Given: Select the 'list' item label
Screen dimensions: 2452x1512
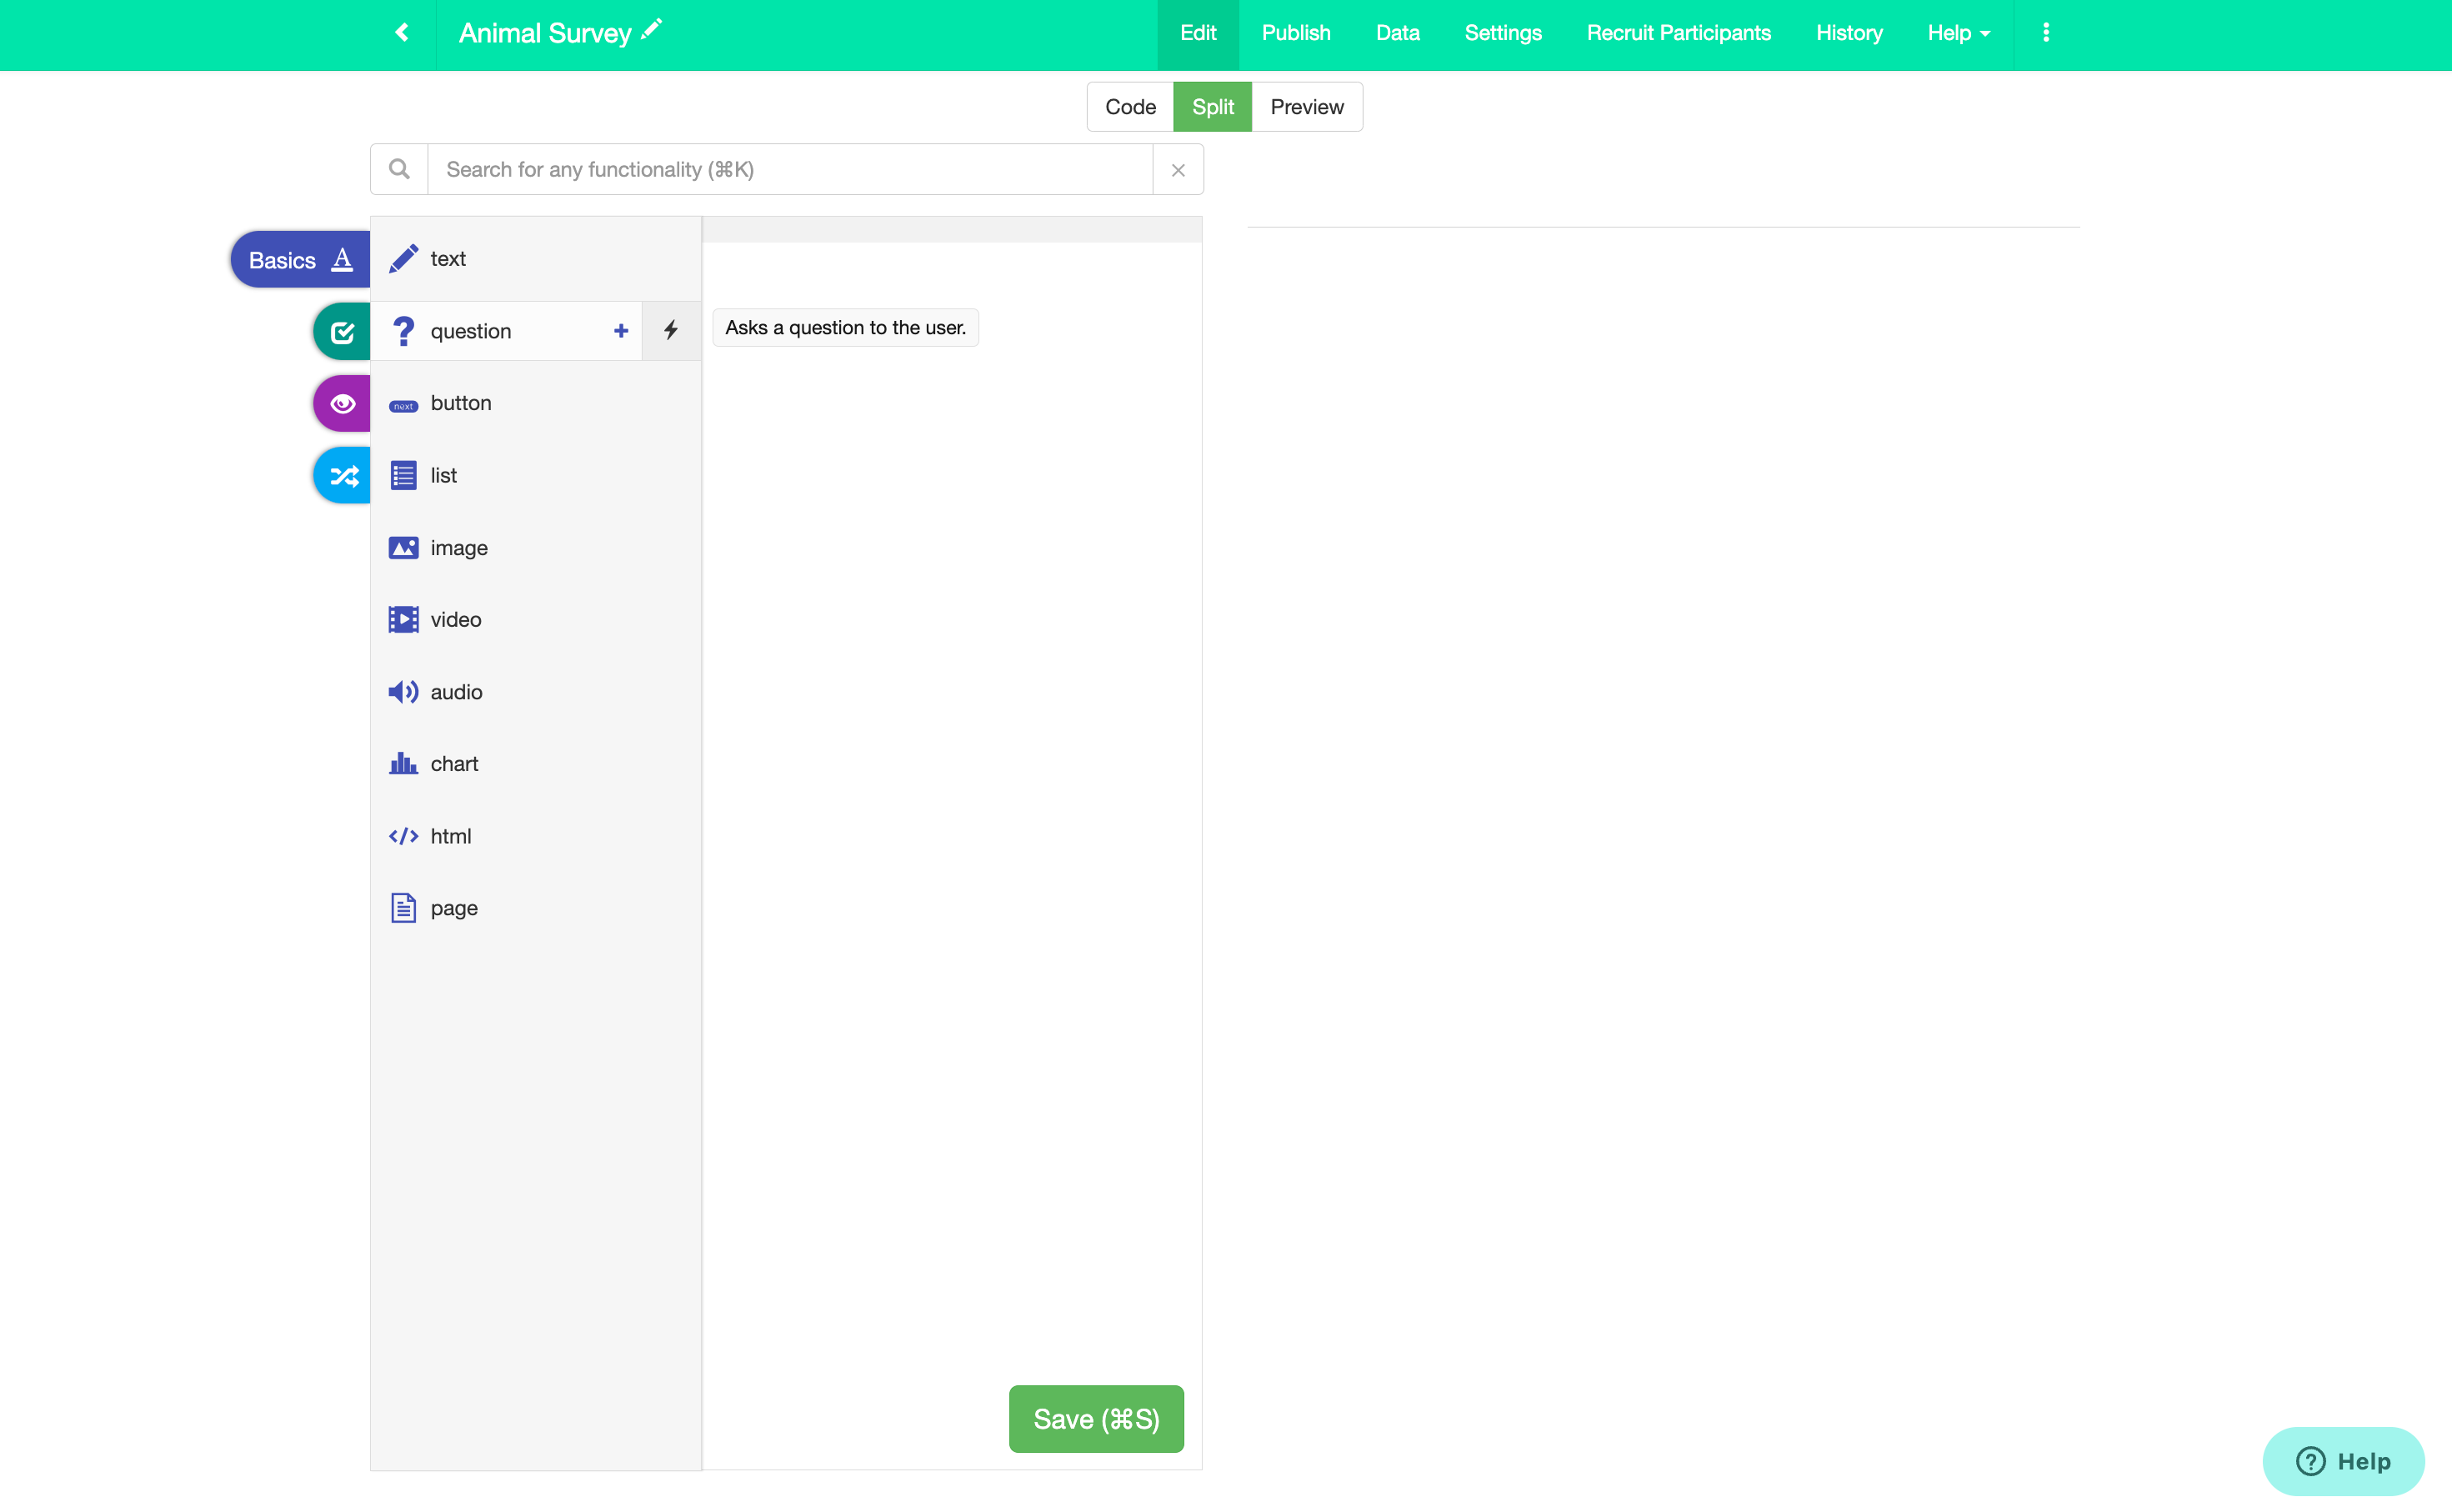Looking at the screenshot, I should pyautogui.click(x=444, y=475).
